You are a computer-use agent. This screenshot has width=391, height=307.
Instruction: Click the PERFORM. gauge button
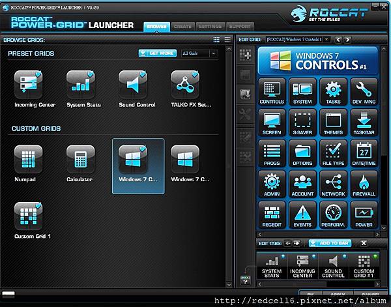(333, 214)
